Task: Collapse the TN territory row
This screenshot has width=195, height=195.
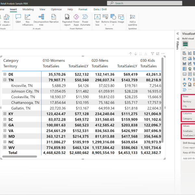Action: [5, 80]
